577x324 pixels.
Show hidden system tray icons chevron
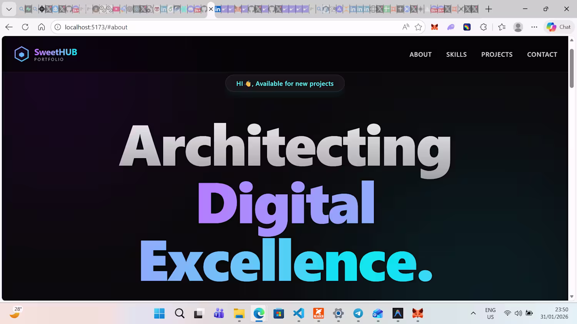coord(473,313)
